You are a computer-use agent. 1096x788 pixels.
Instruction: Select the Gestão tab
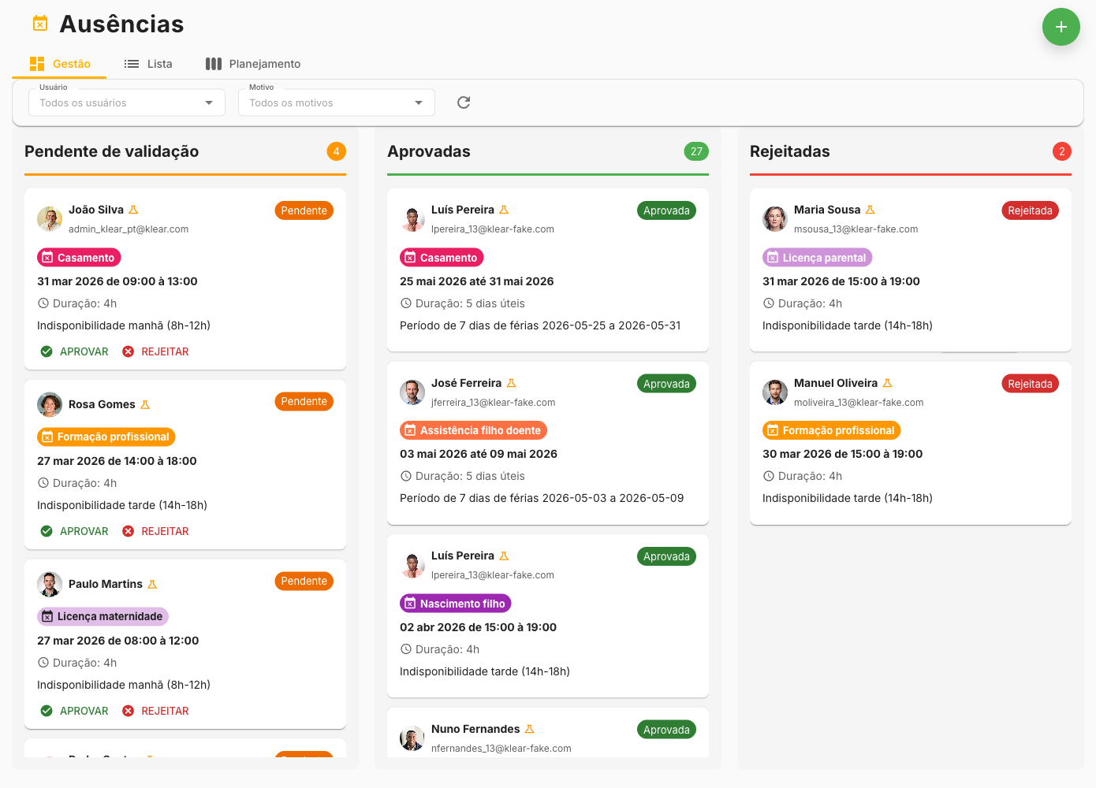60,64
